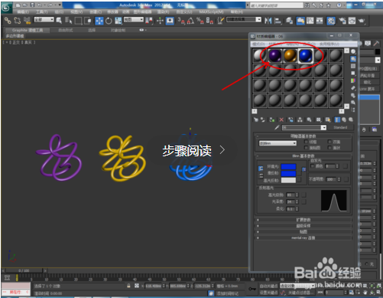Activate the Select Object tool
The width and height of the screenshot is (383, 298).
click(59, 21)
